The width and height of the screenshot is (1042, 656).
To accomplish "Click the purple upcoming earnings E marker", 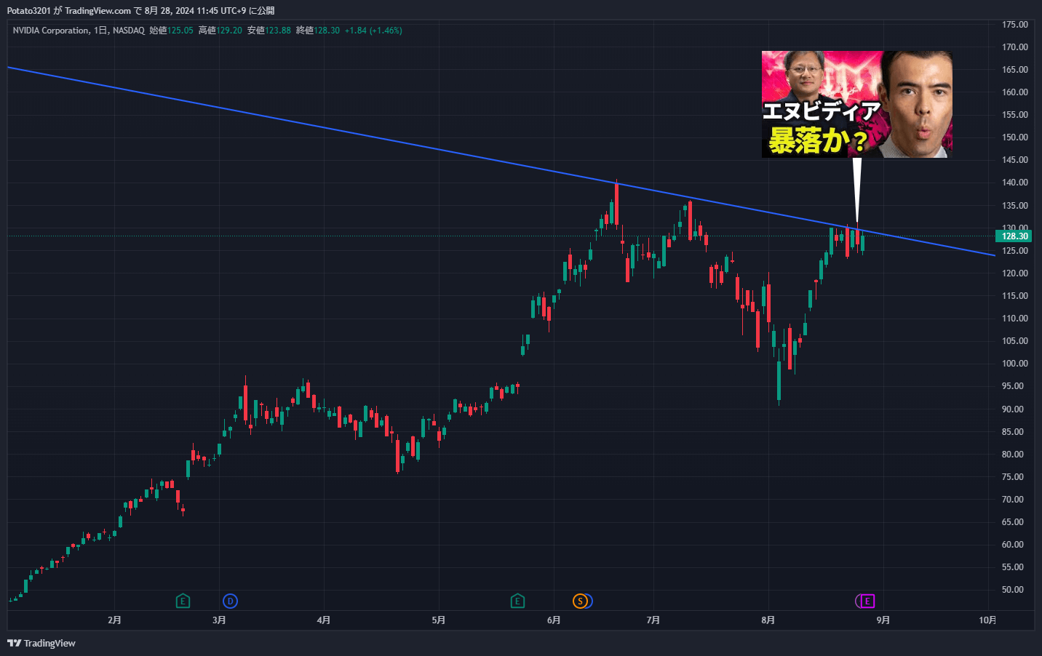I will coord(867,601).
